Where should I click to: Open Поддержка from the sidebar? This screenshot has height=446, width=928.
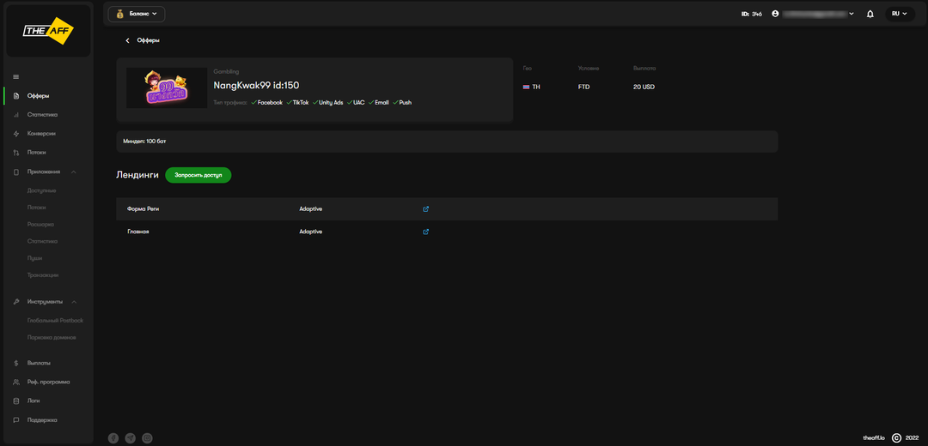(x=42, y=419)
